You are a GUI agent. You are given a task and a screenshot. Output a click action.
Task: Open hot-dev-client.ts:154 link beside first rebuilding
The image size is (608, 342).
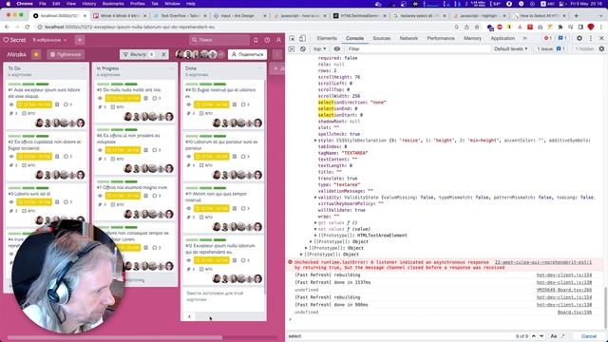tap(564, 275)
